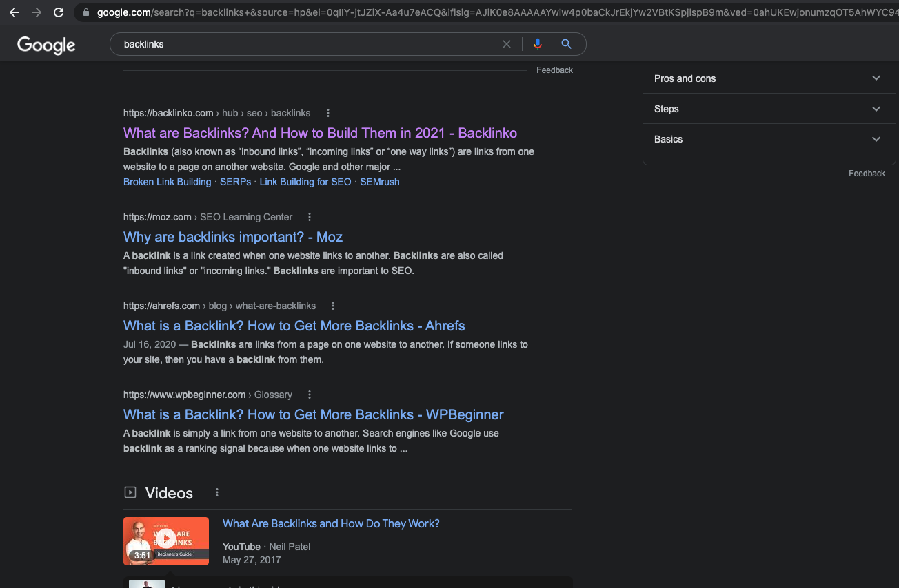Open three-dot menu for moz.com result
This screenshot has height=588, width=899.
coord(310,217)
